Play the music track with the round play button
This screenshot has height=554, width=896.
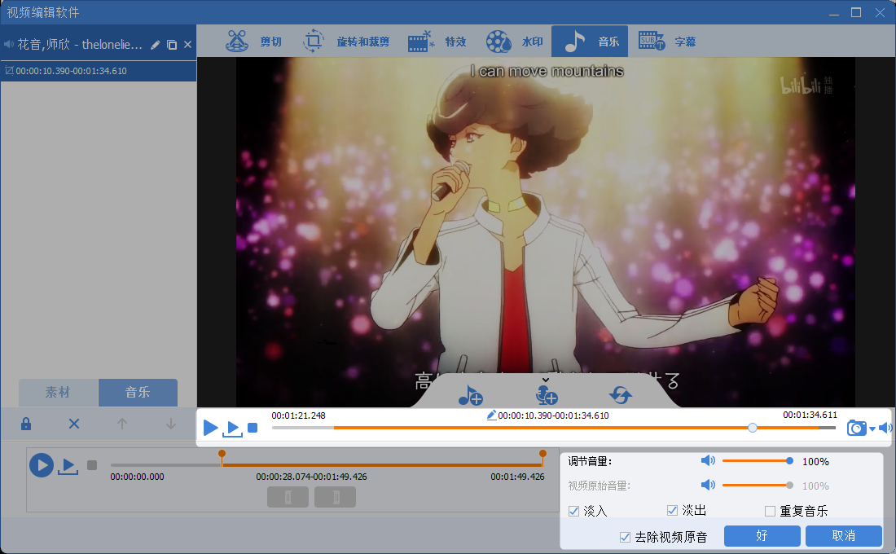tap(42, 465)
